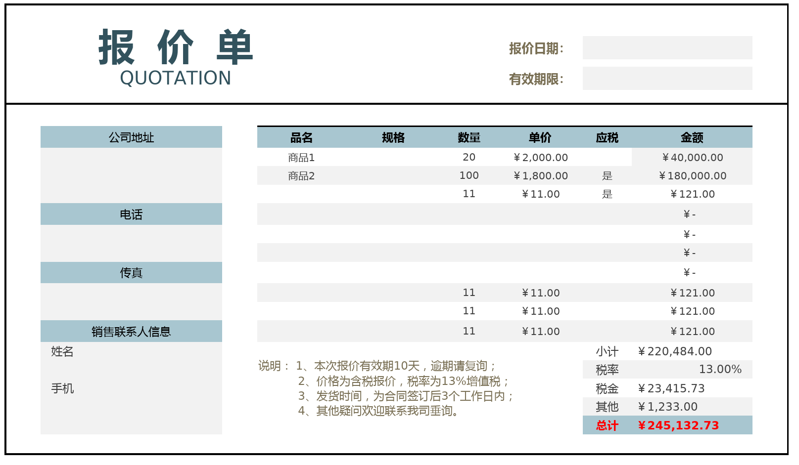The image size is (799, 465).
Task: Click quantity cell showing 20
Action: click(x=469, y=157)
